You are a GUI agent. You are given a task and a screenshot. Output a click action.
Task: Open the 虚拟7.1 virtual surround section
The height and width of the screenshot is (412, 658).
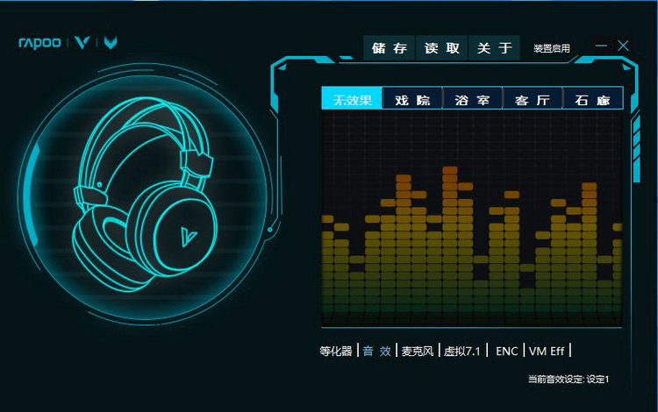(461, 351)
